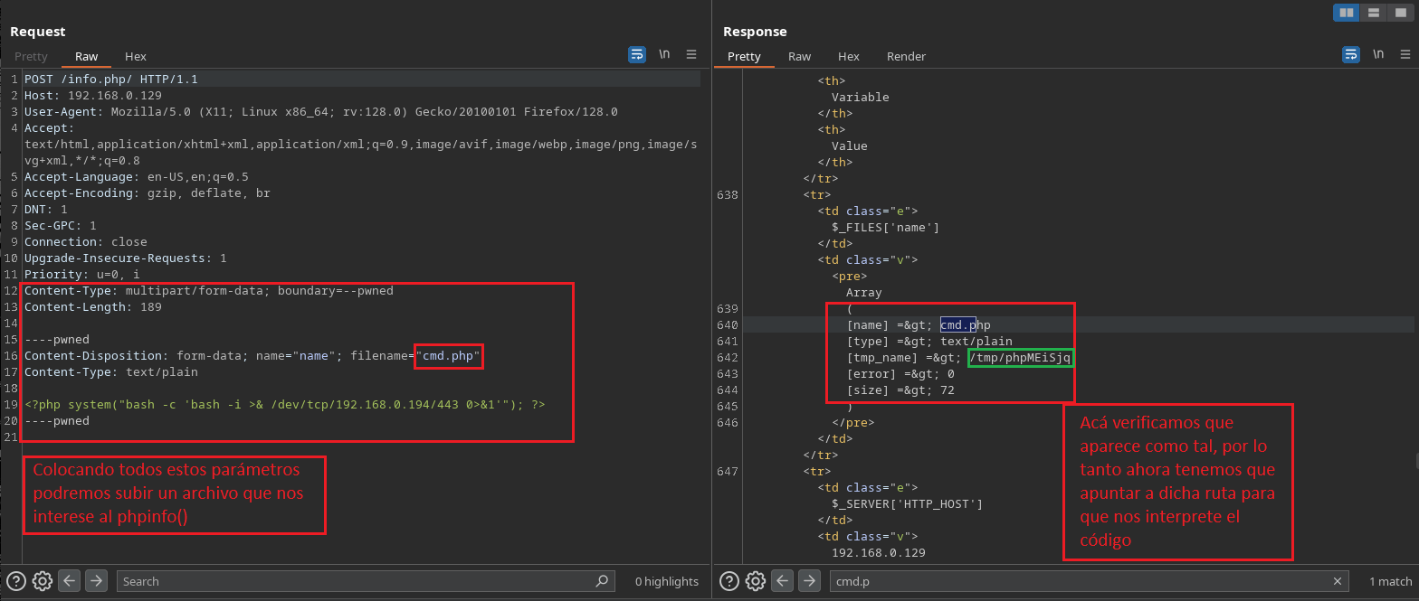The width and height of the screenshot is (1419, 601).
Task: Click the Accept-Language header line
Action: click(137, 176)
